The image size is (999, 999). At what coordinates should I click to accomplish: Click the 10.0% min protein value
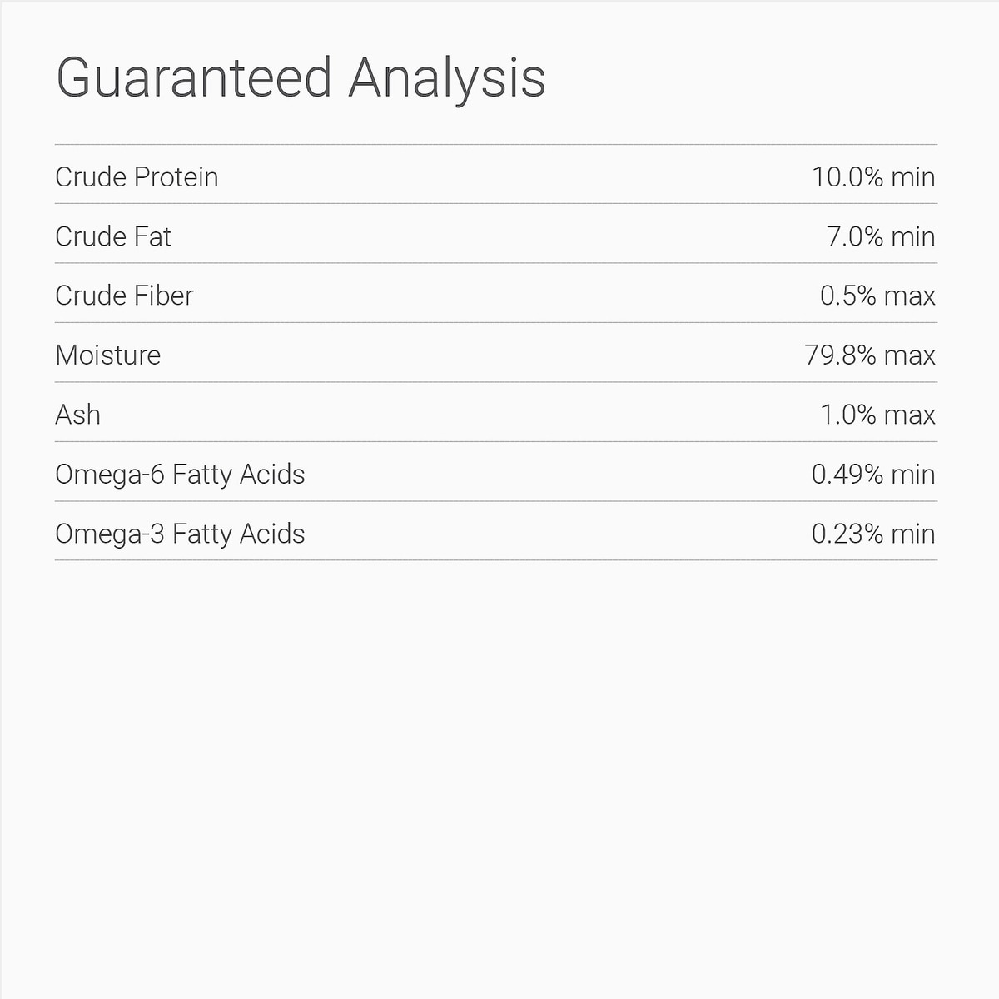(x=873, y=177)
